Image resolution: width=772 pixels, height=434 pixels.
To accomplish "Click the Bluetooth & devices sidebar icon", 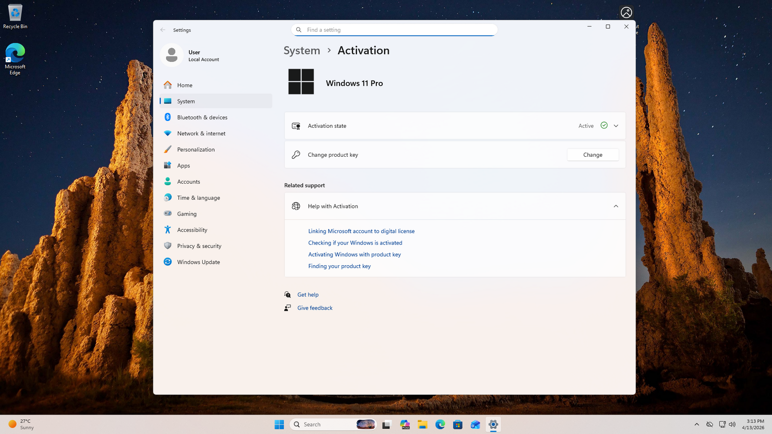I will 167,117.
